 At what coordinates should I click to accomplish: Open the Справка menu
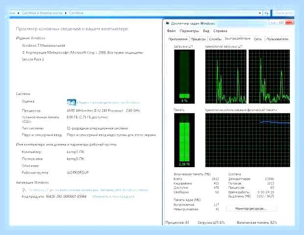tap(220, 31)
